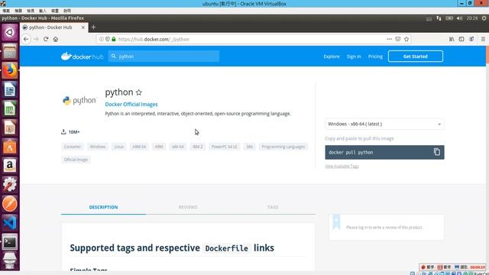This screenshot has width=489, height=275.
Task: Open the Docker Official Images link
Action: 131,105
